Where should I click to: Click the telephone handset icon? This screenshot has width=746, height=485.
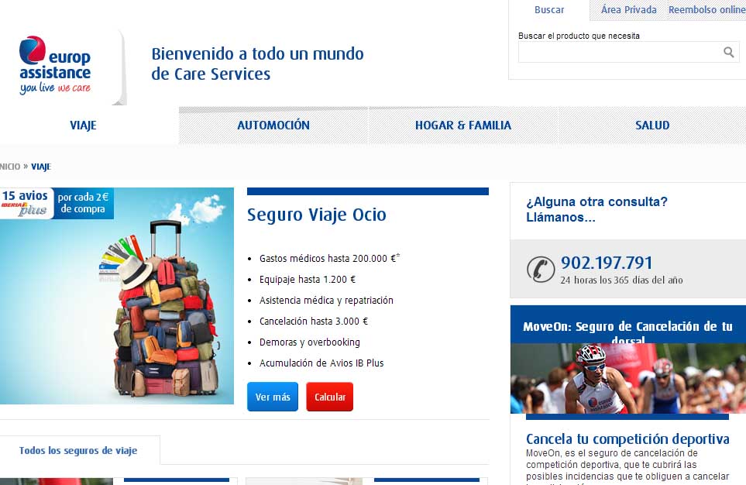(x=541, y=270)
